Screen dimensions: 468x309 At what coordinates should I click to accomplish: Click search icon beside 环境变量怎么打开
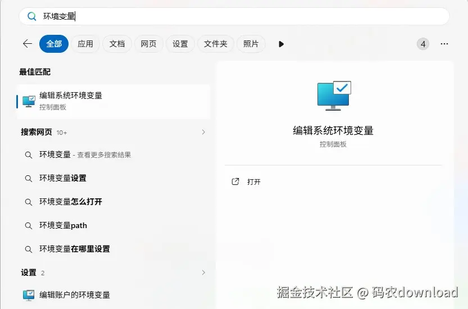coord(28,202)
